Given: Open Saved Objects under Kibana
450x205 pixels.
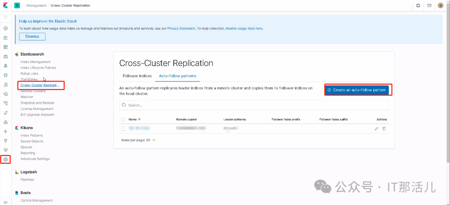Looking at the screenshot, I should click(x=32, y=141).
